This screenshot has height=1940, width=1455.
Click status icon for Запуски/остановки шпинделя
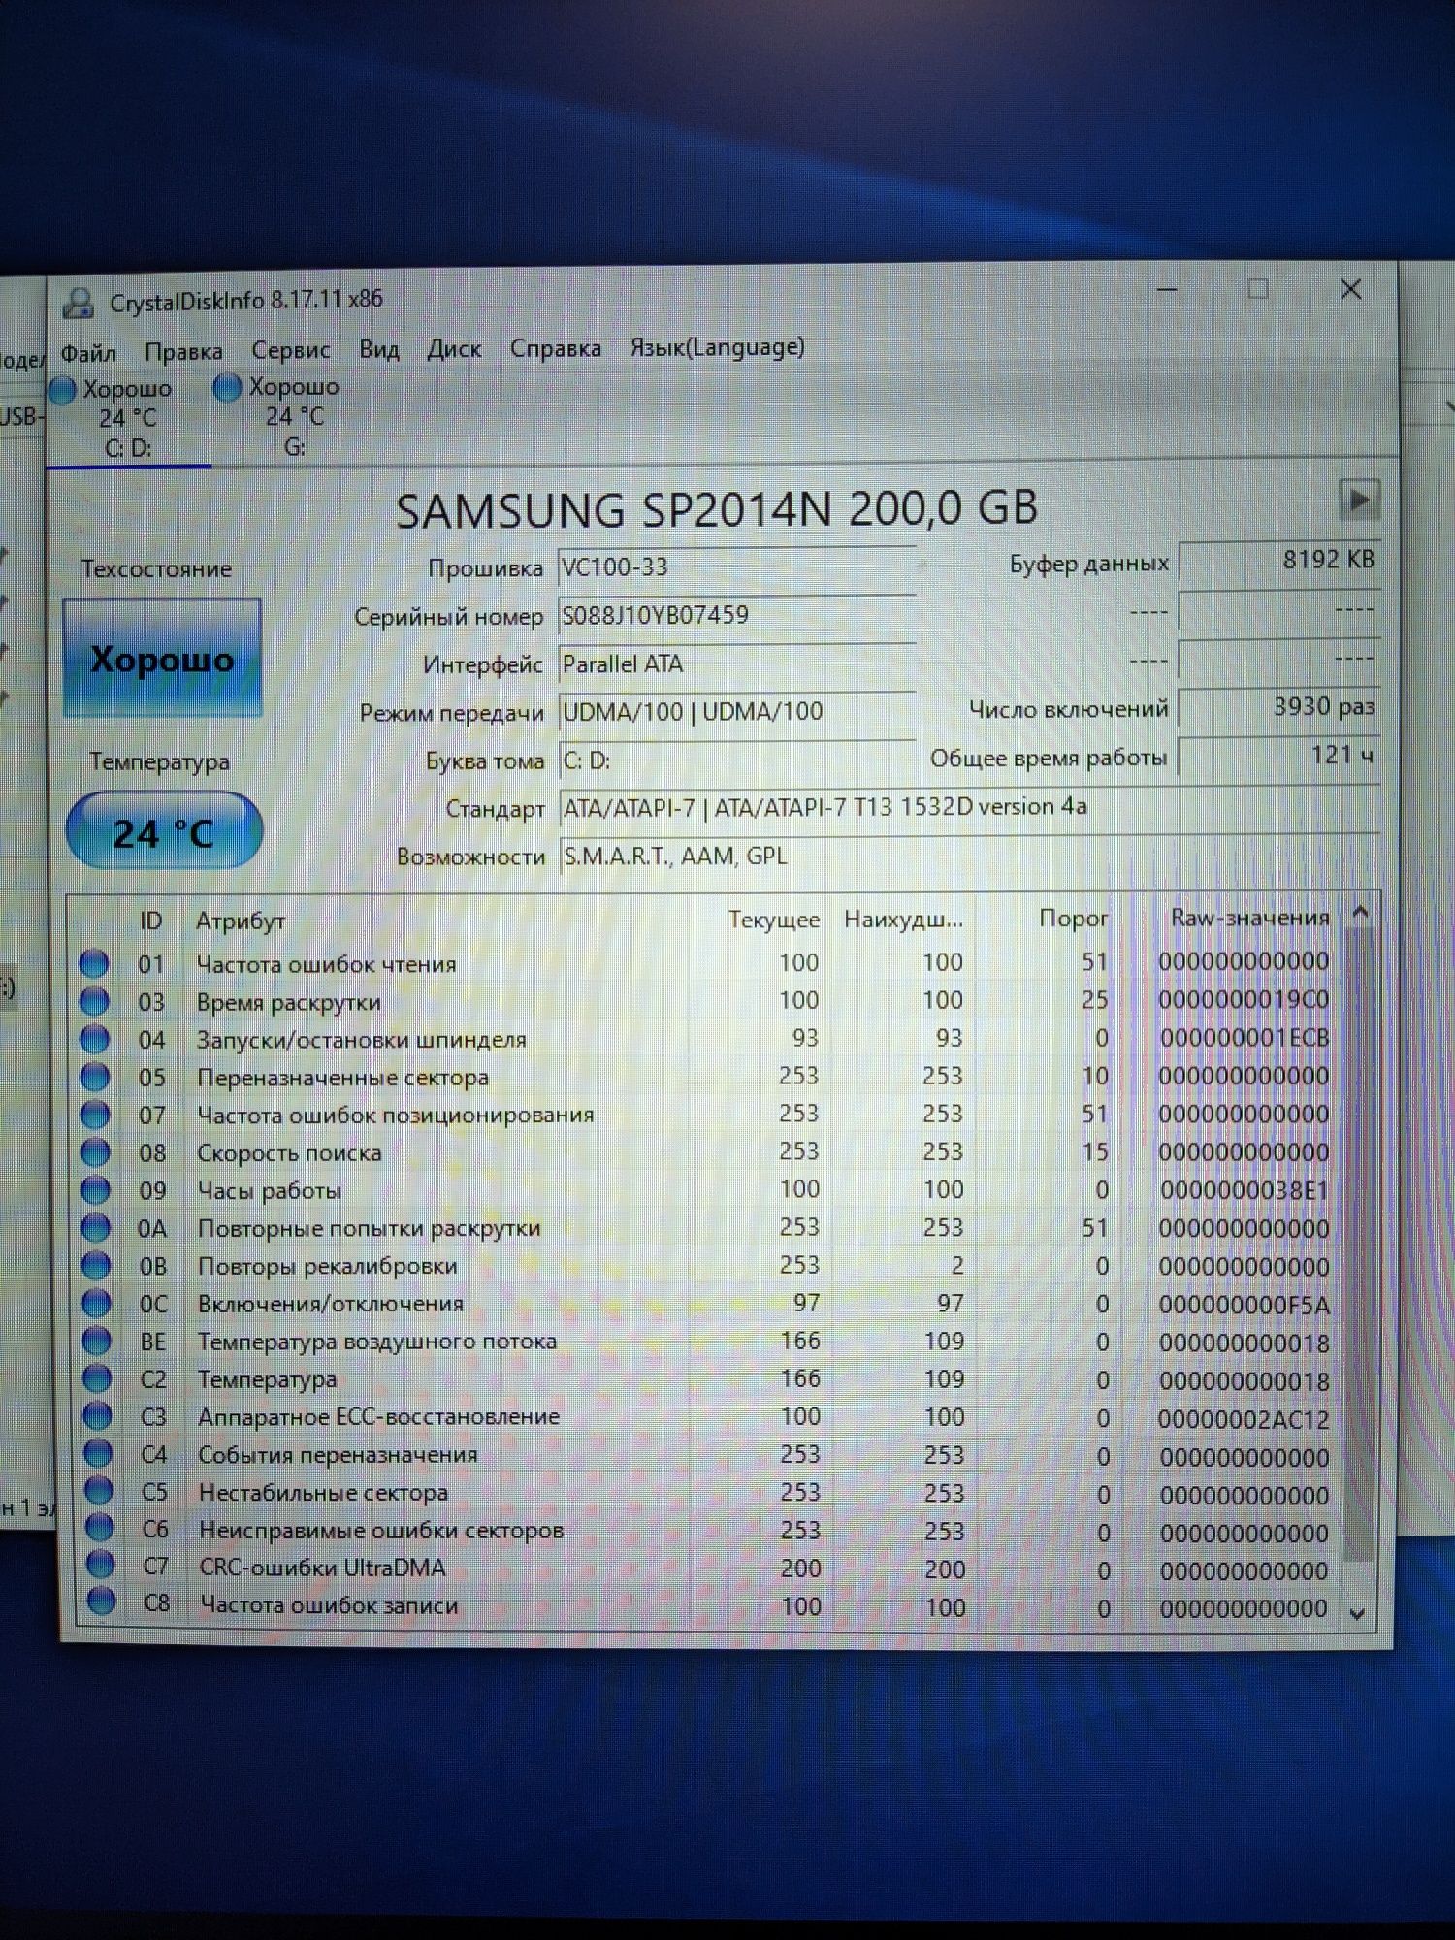click(94, 1039)
